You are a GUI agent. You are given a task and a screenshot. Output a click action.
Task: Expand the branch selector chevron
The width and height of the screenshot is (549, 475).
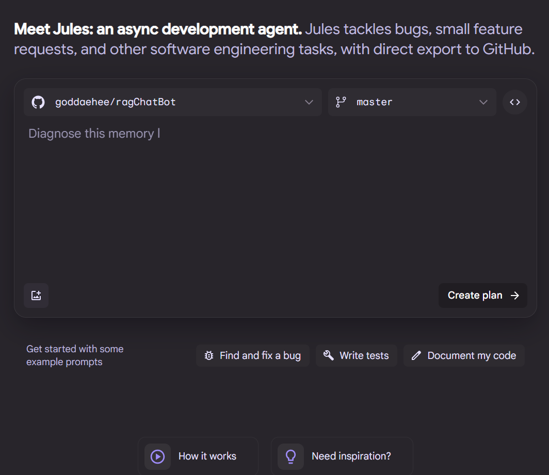click(x=483, y=102)
